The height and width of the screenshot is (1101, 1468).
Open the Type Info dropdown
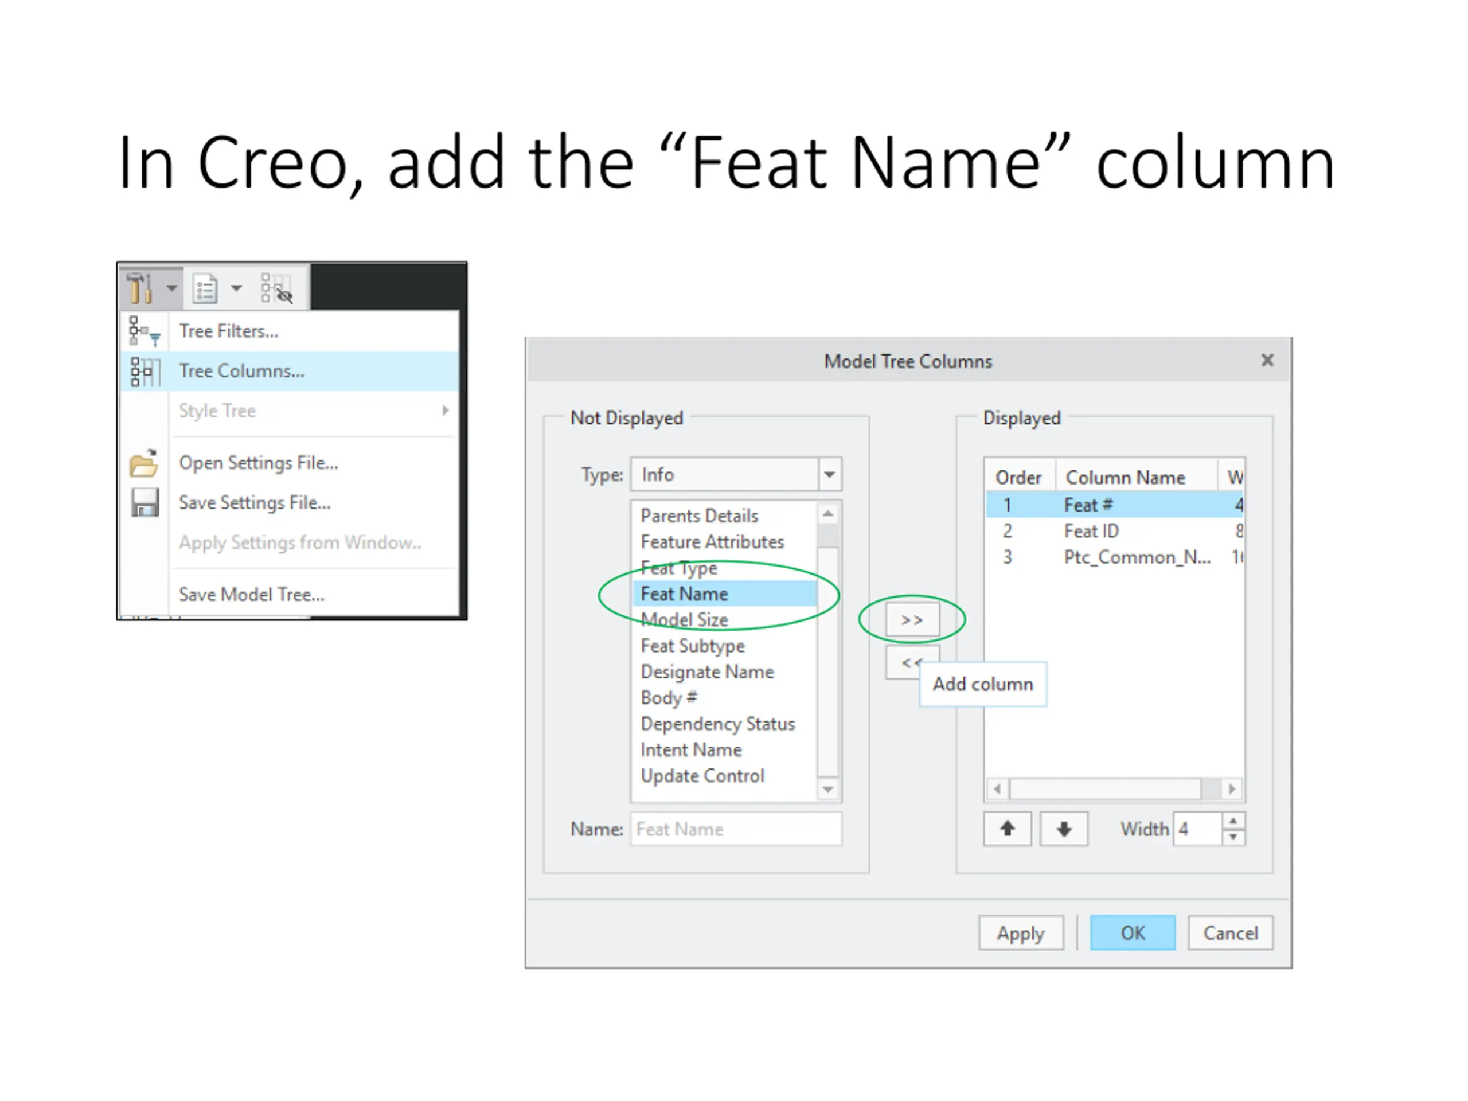[829, 474]
